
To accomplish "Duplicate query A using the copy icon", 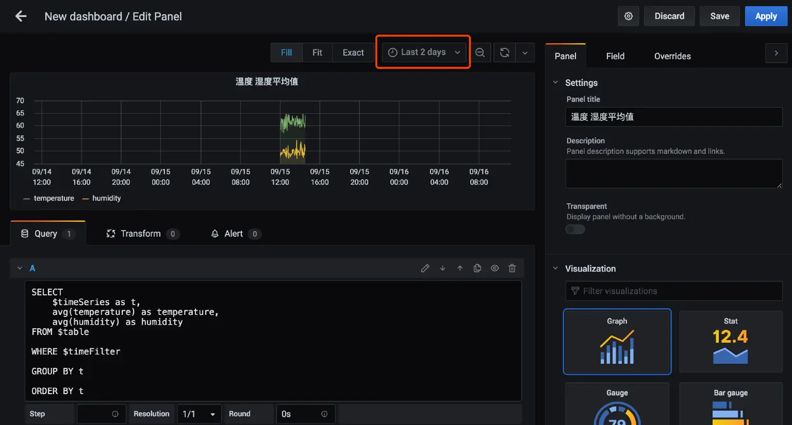I will 477,268.
